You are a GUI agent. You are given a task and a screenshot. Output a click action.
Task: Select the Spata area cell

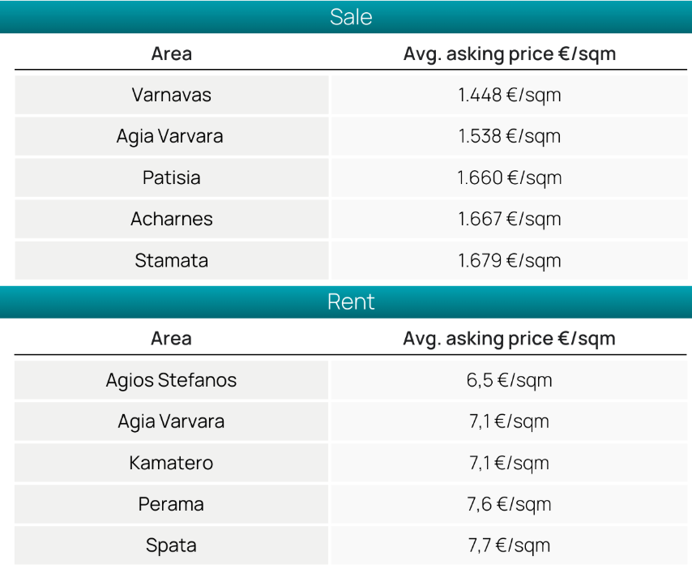point(172,545)
